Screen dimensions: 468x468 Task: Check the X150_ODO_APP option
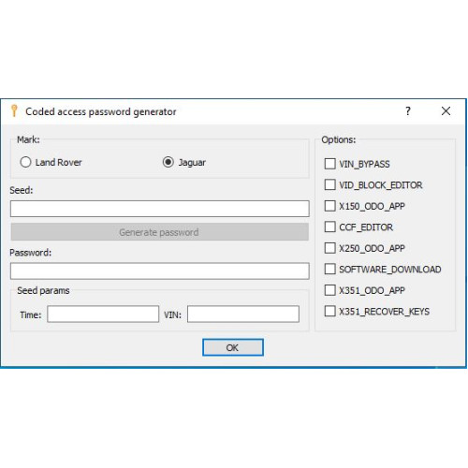coord(329,206)
